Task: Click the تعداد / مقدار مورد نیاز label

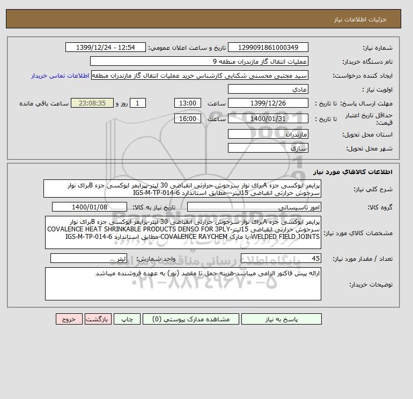Action: pos(363,259)
